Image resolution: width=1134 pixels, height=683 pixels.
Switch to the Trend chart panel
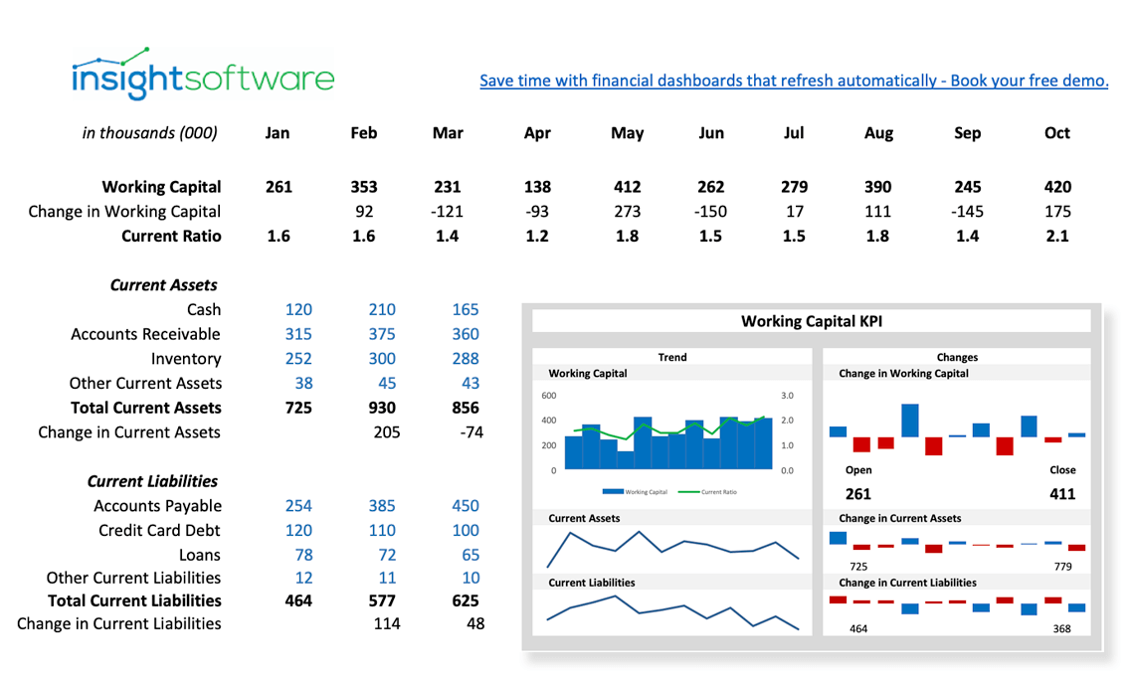coord(671,357)
